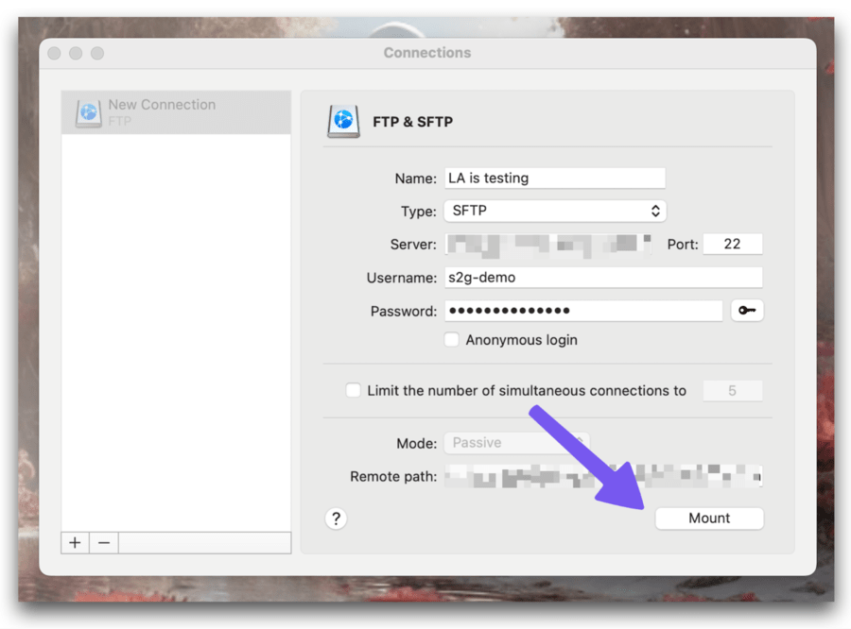This screenshot has height=629, width=851.
Task: Edit the Name field containing LA is testing
Action: pos(554,178)
